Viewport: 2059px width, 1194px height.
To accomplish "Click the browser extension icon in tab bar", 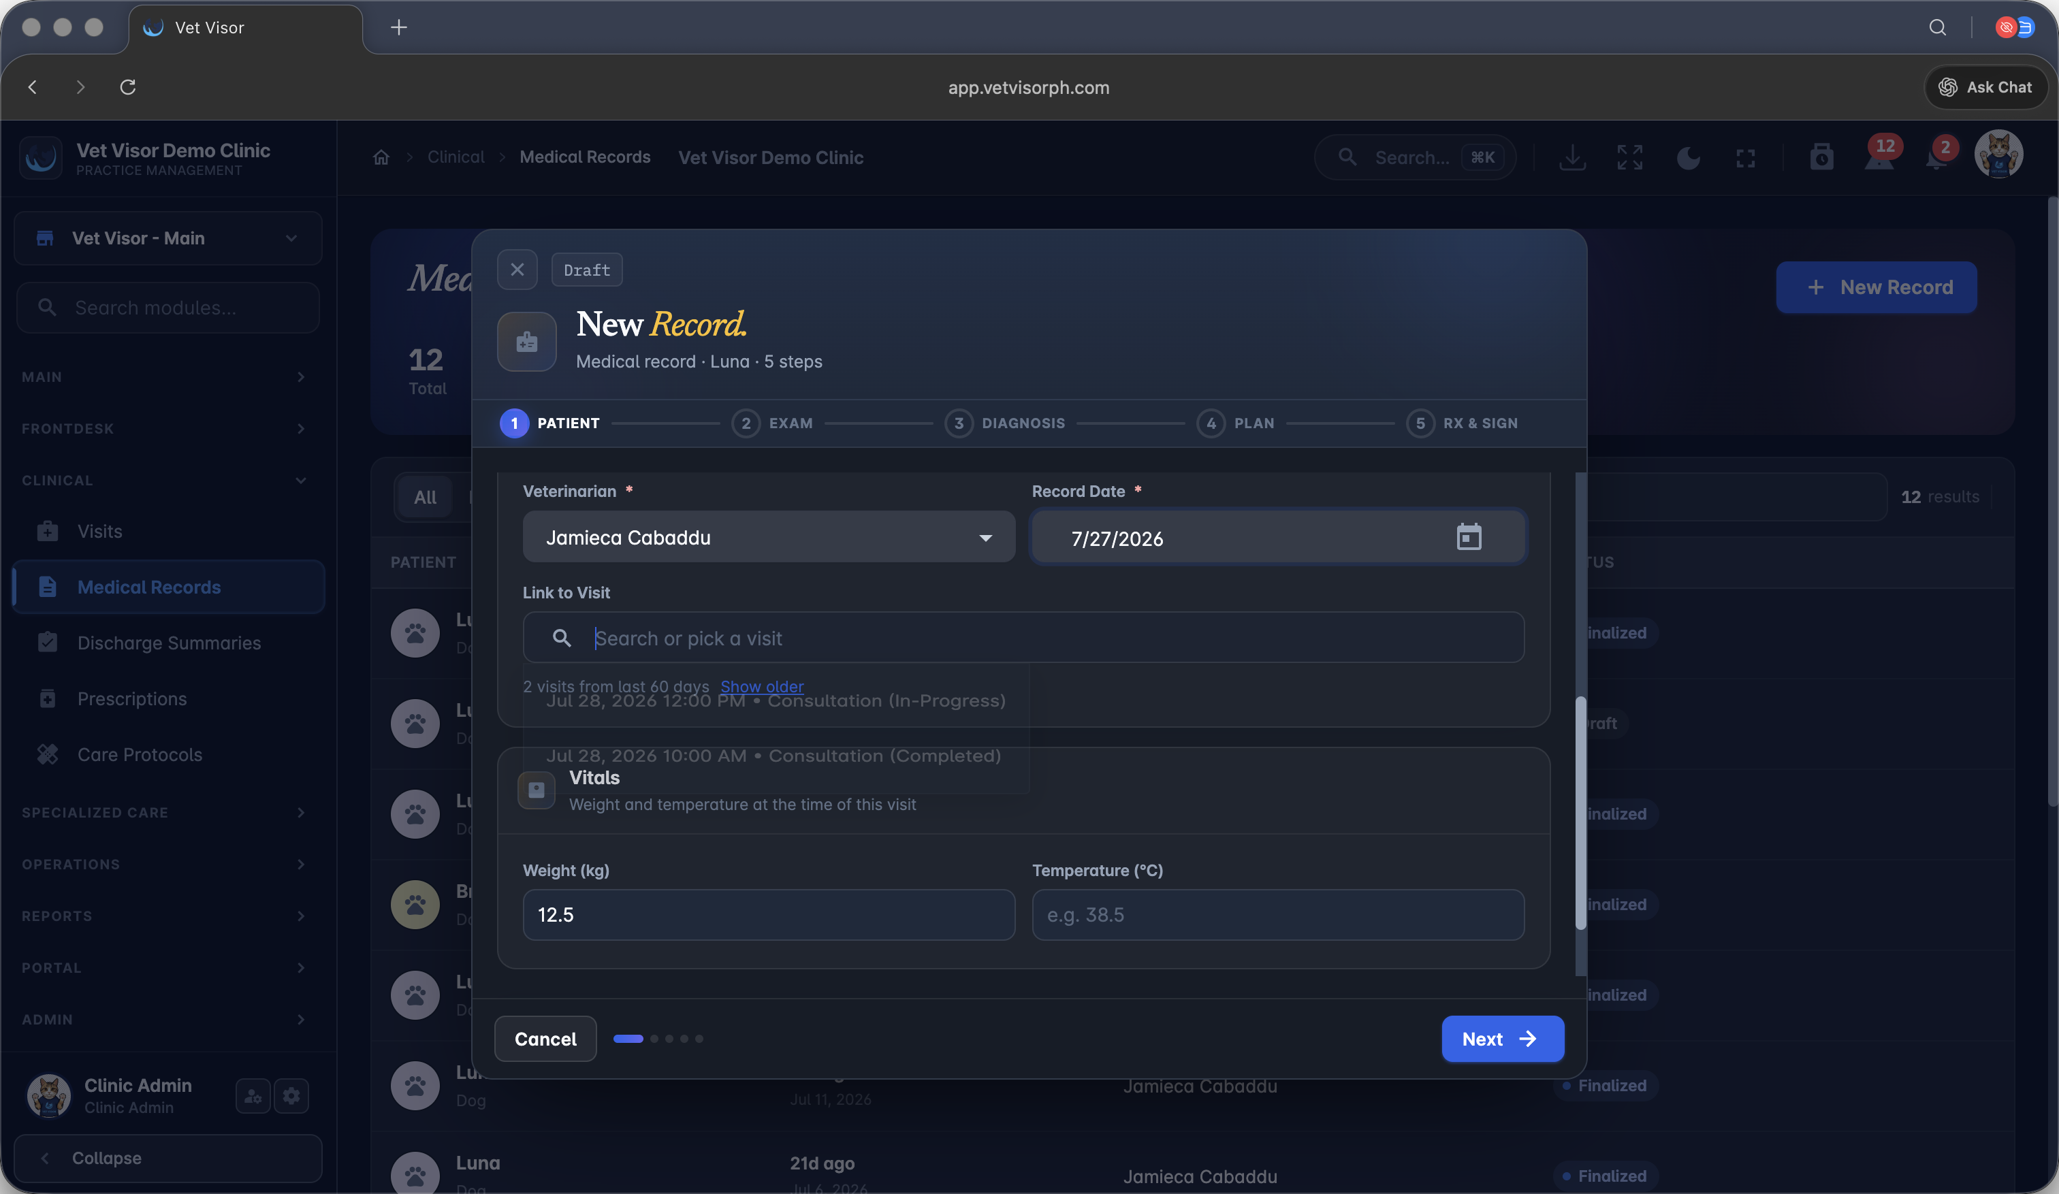I will pos(2014,28).
